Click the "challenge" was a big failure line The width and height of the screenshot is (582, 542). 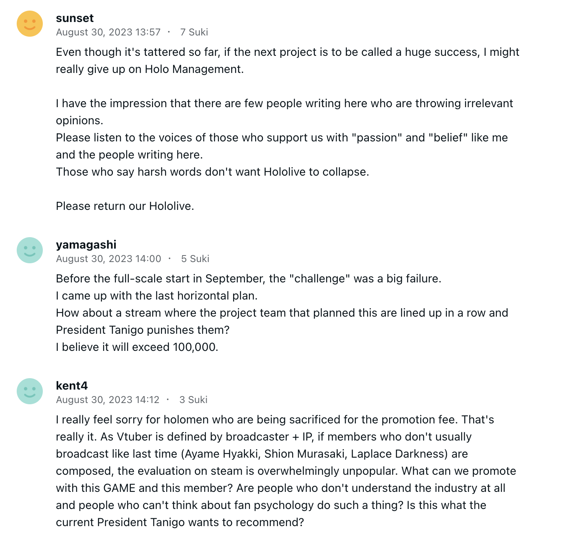pyautogui.click(x=249, y=279)
